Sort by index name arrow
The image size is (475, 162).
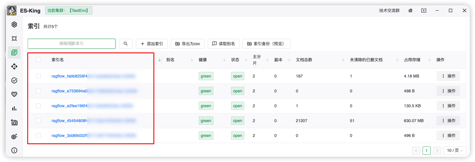(159, 60)
